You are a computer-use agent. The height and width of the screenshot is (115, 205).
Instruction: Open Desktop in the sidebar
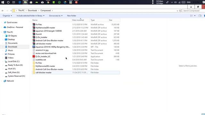11,39
